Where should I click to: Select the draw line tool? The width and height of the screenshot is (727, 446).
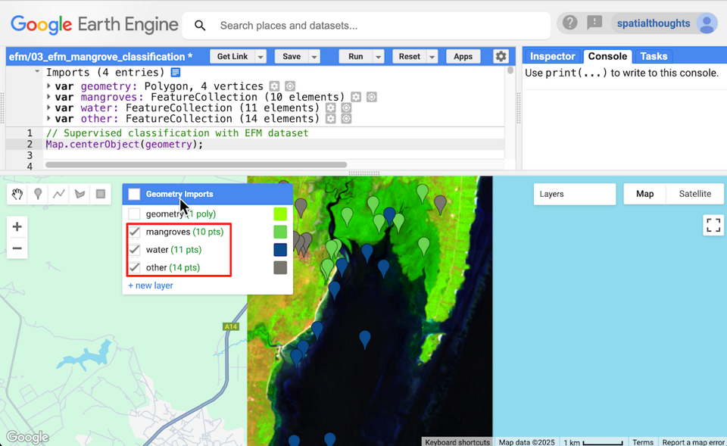point(58,195)
